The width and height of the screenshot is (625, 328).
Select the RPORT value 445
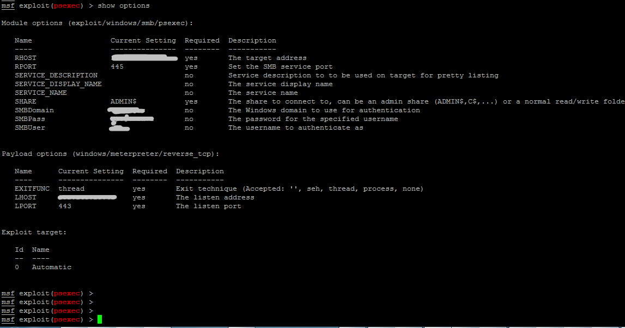[118, 66]
